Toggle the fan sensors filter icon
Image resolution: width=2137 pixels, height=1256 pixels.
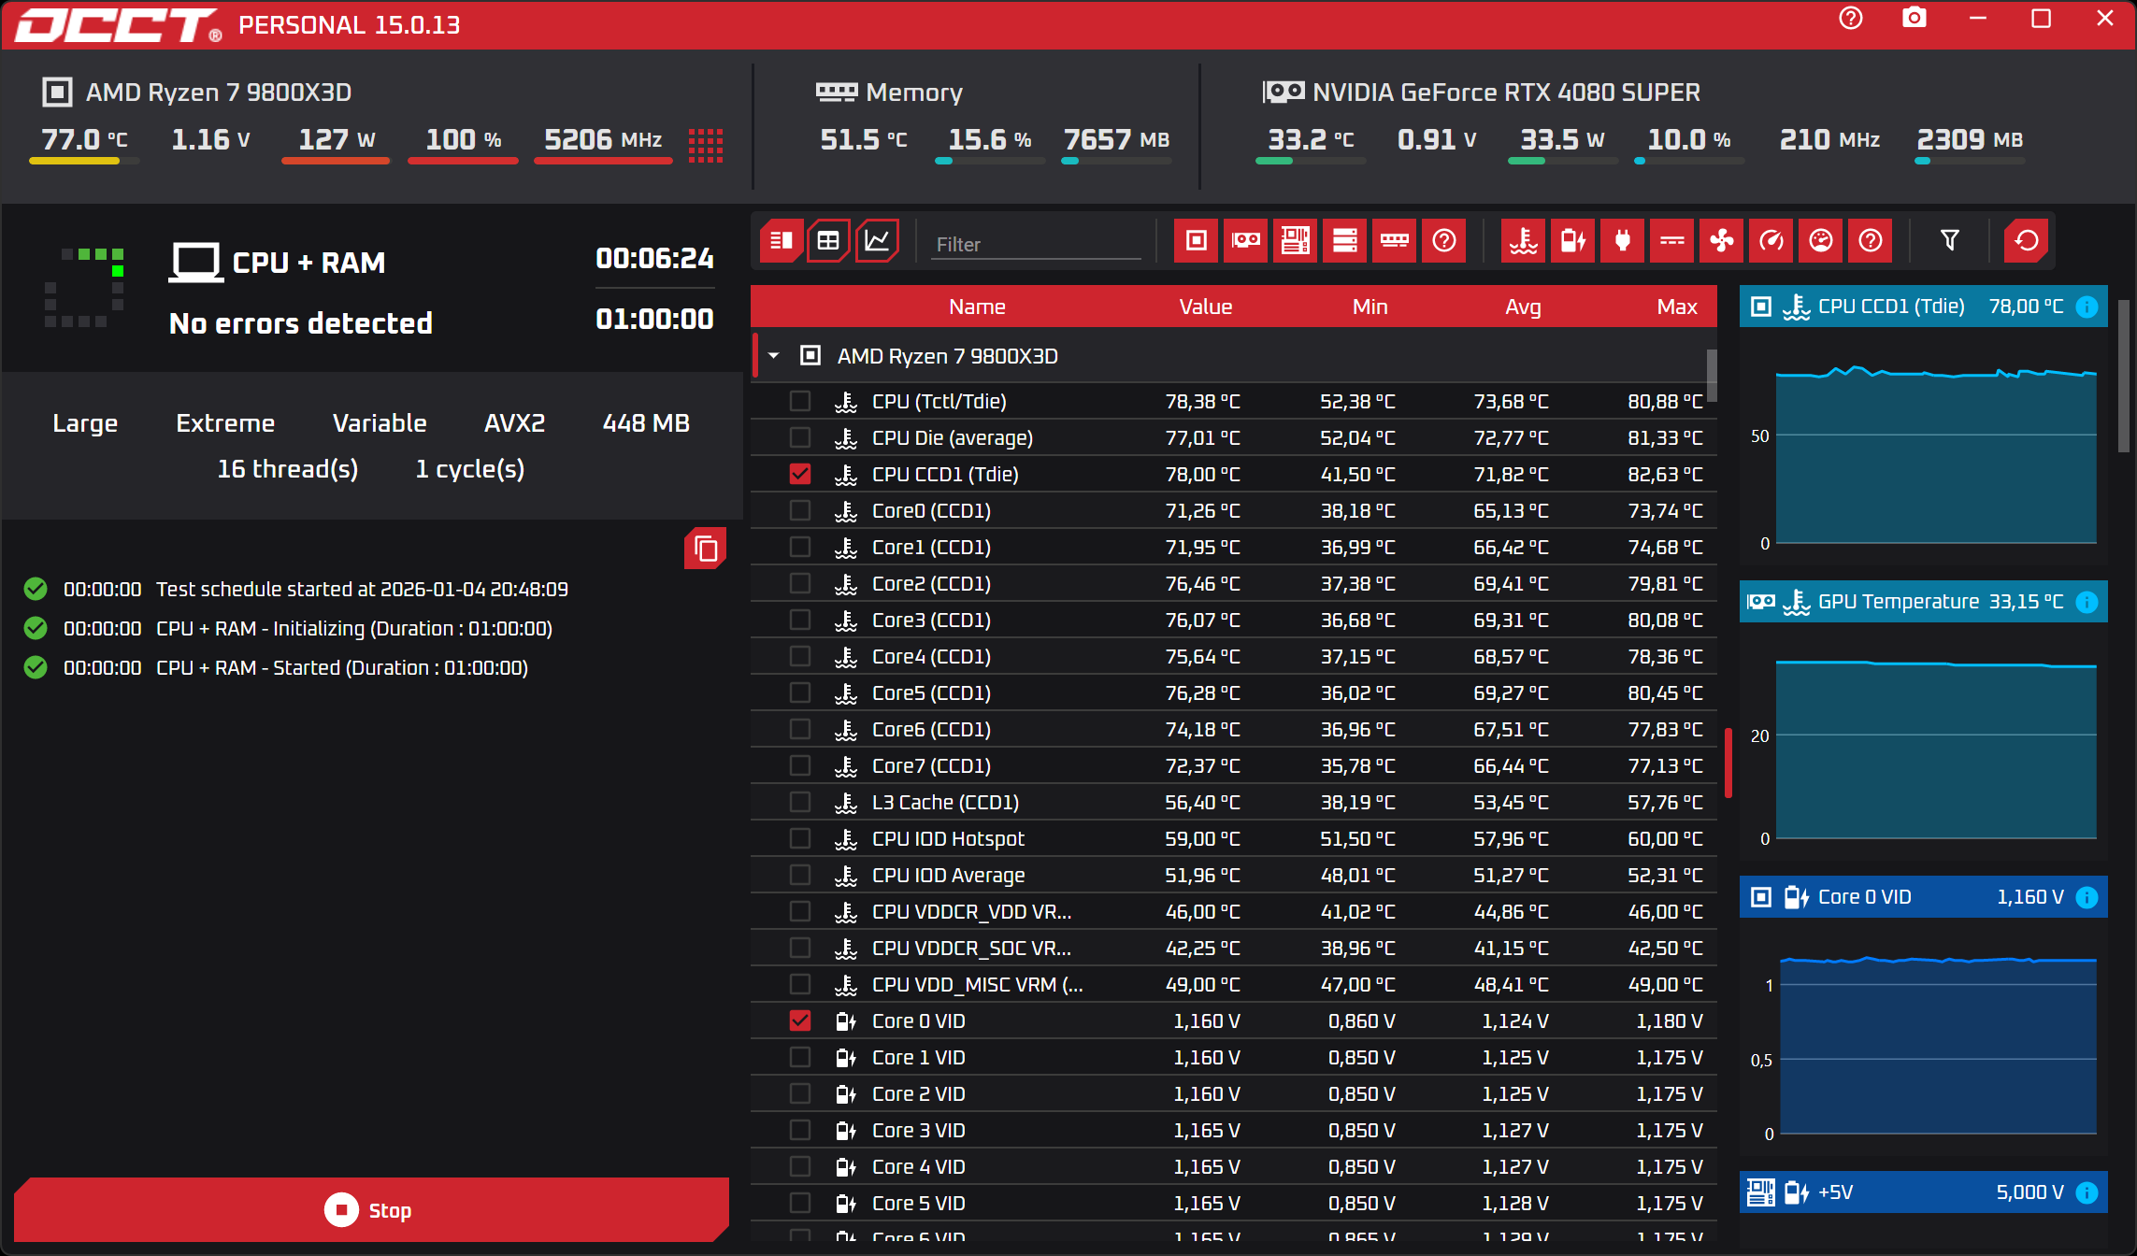click(x=1721, y=242)
